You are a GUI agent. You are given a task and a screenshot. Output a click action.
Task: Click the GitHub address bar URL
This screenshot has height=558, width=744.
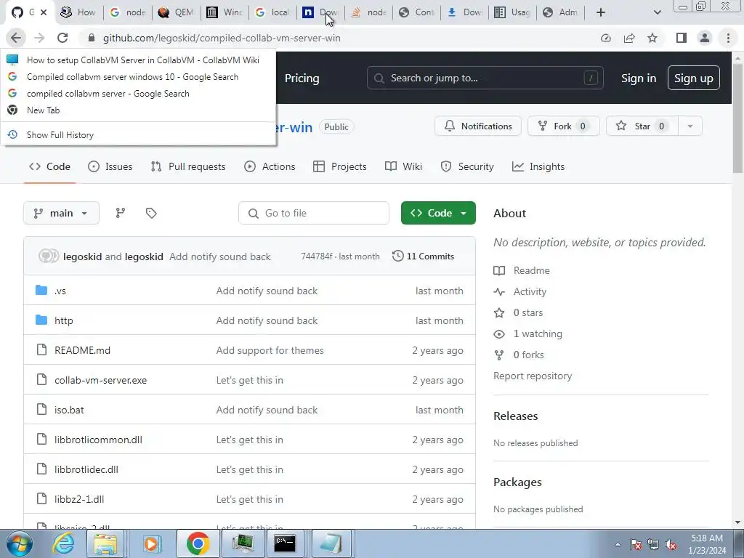[222, 38]
